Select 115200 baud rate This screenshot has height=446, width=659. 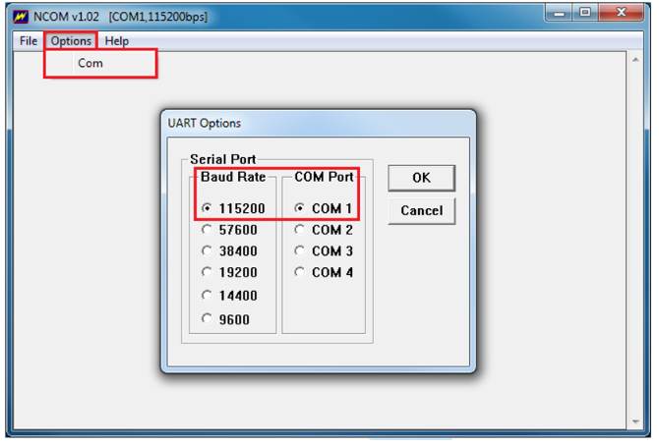[x=207, y=208]
